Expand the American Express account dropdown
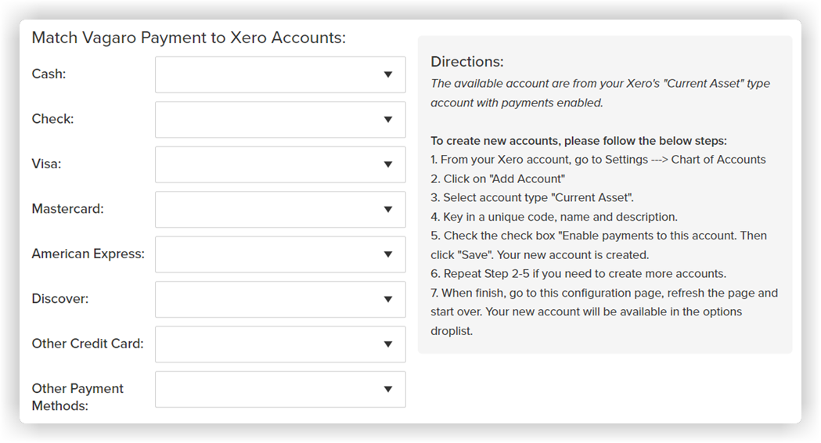The image size is (821, 443). 280,254
